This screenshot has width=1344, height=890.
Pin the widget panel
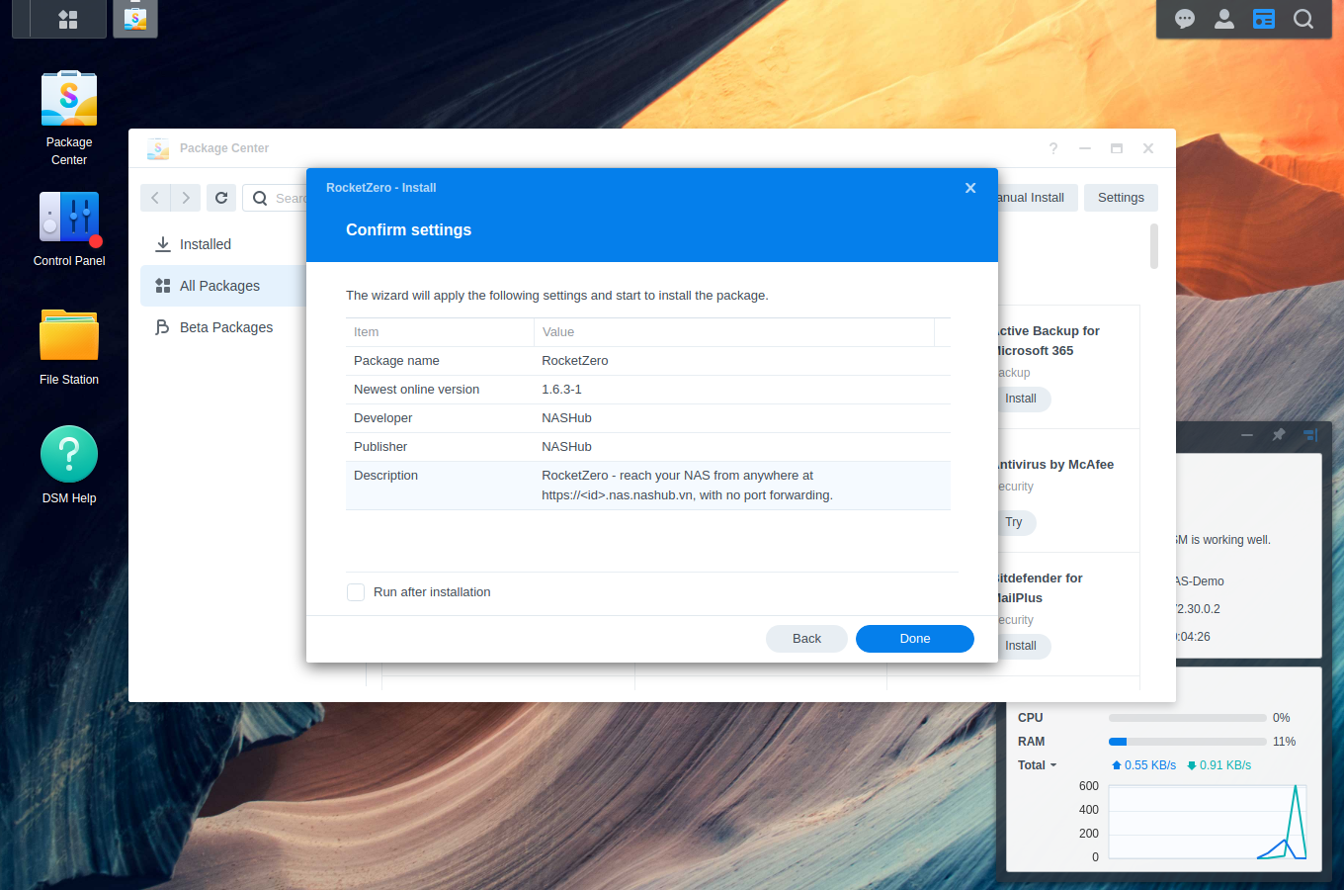tap(1279, 435)
